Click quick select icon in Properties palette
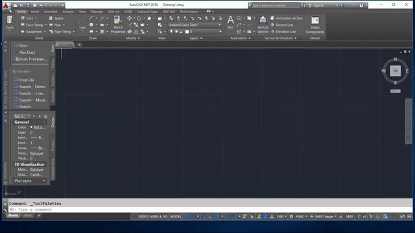Viewport: 415px width, 233px height. 45,116
